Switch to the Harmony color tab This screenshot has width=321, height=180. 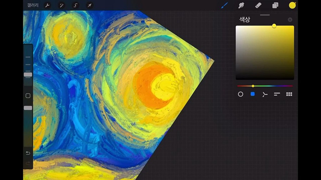(x=265, y=94)
